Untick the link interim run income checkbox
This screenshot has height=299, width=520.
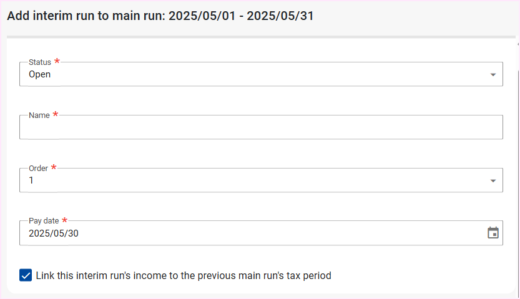26,275
